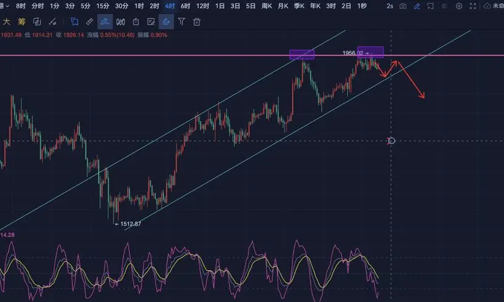Click the 14.28 indicator value
Screen dimensions: 504x302
pyautogui.click(x=7, y=235)
